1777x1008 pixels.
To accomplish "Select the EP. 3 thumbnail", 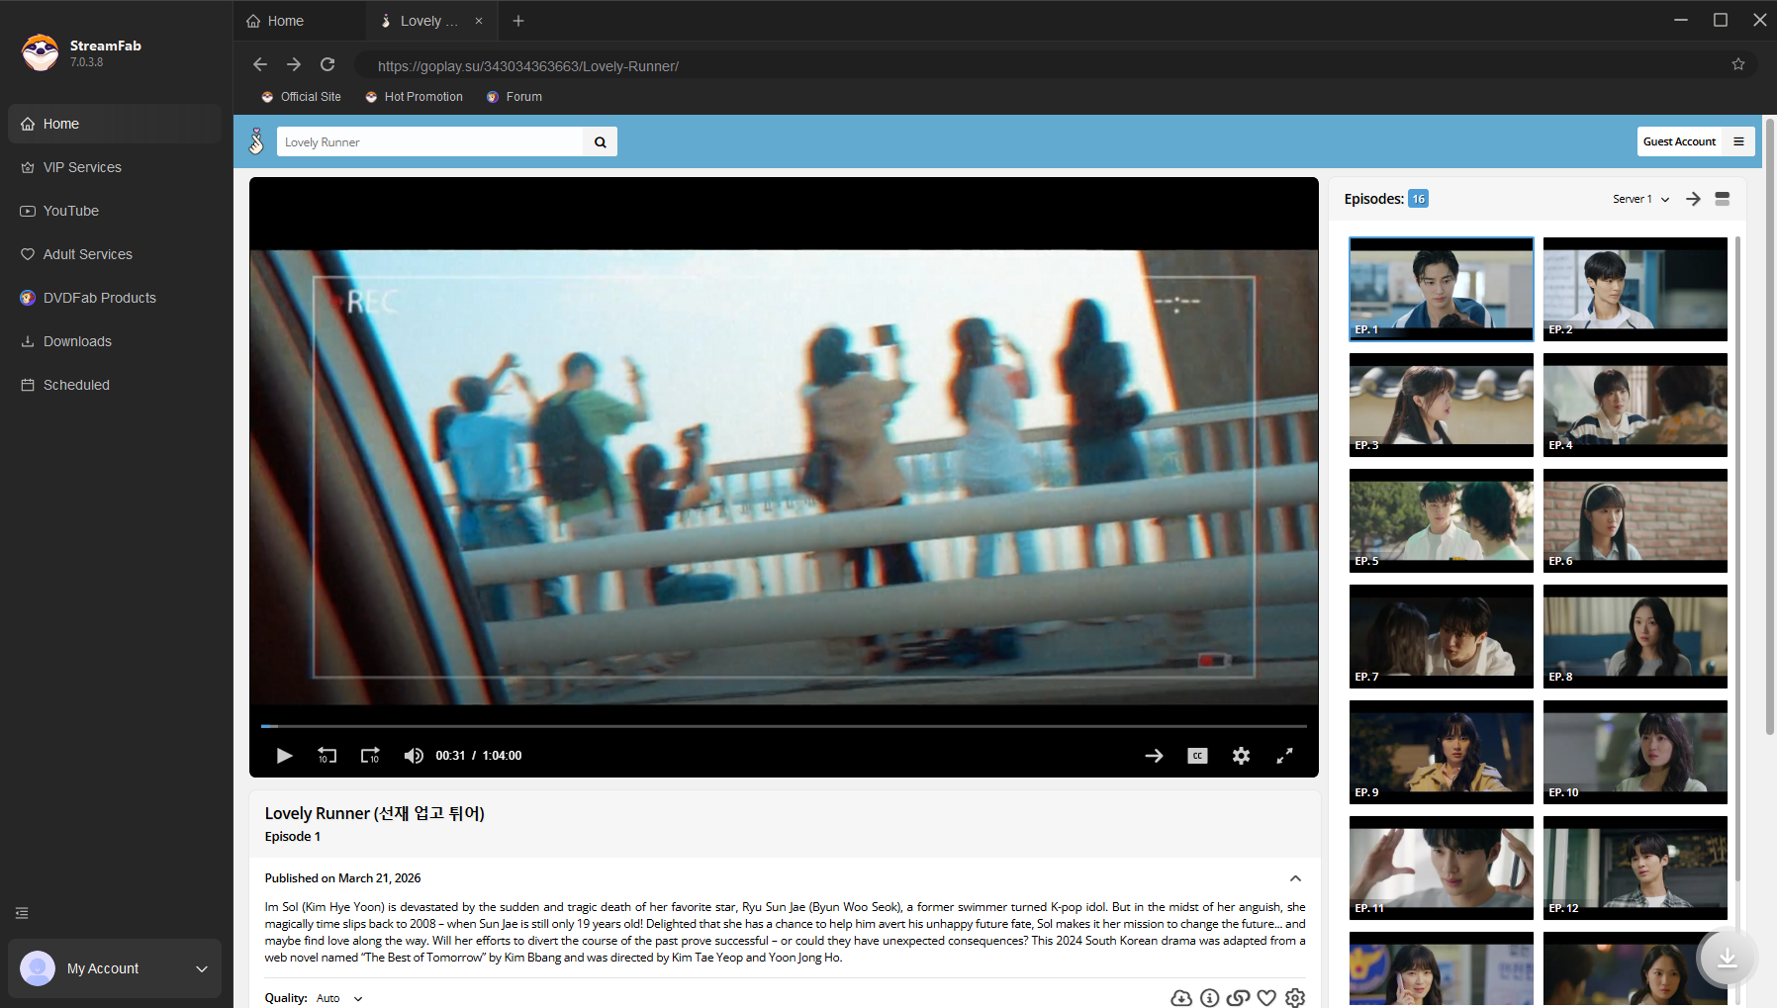I will pyautogui.click(x=1442, y=405).
